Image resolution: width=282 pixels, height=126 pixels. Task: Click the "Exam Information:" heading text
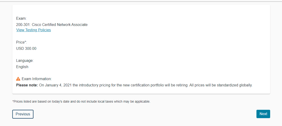37,79
